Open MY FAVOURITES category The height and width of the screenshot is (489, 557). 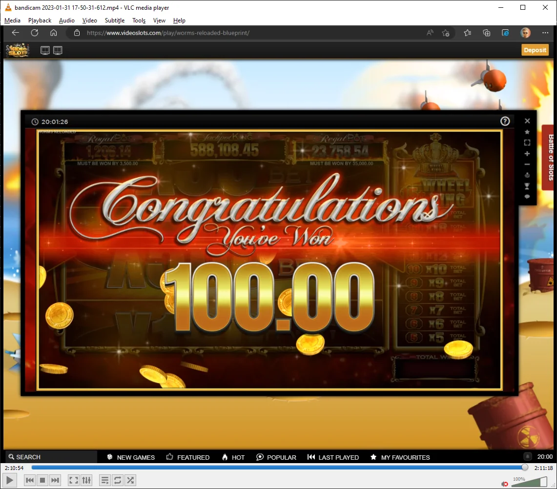pyautogui.click(x=400, y=457)
